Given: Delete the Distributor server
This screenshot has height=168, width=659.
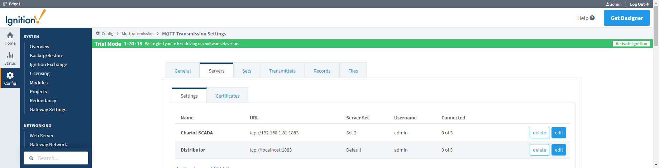Looking at the screenshot, I should click(539, 150).
